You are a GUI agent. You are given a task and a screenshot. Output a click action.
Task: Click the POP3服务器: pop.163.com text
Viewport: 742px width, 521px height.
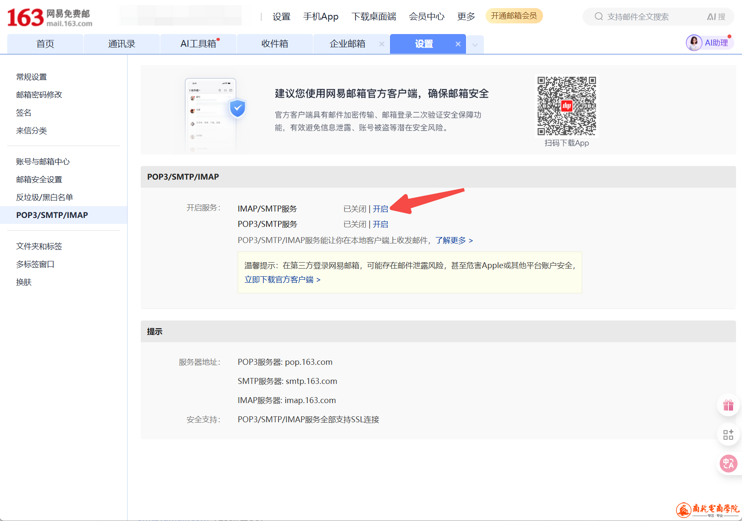285,362
